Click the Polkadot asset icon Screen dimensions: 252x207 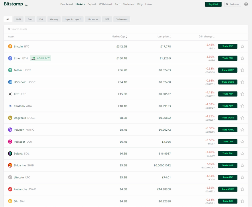pyautogui.click(x=10, y=141)
